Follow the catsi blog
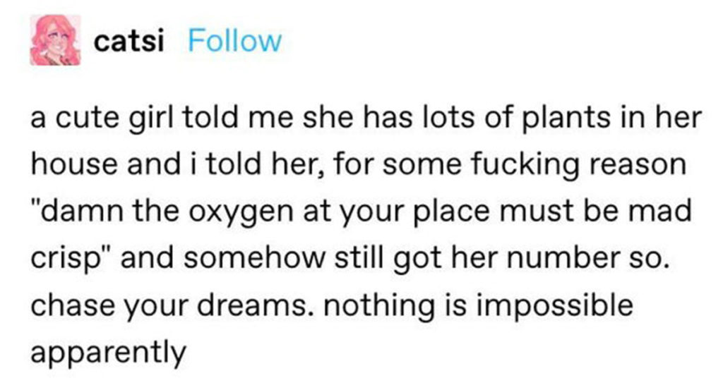This screenshot has height=378, width=723. click(x=234, y=41)
